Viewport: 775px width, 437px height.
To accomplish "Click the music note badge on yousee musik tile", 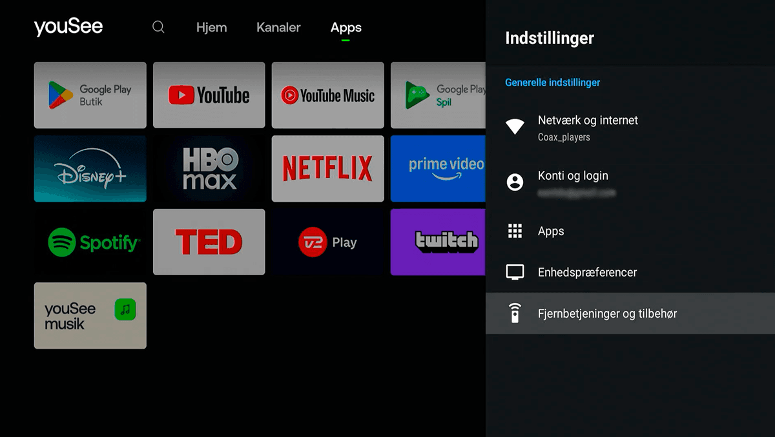I will (x=125, y=309).
